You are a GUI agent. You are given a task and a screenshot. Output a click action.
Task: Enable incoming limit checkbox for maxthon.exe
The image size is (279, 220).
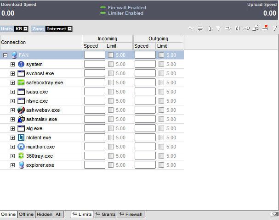pyautogui.click(x=111, y=147)
